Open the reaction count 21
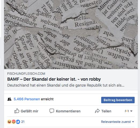The width and height of the screenshot is (140, 128). pyautogui.click(x=23, y=122)
